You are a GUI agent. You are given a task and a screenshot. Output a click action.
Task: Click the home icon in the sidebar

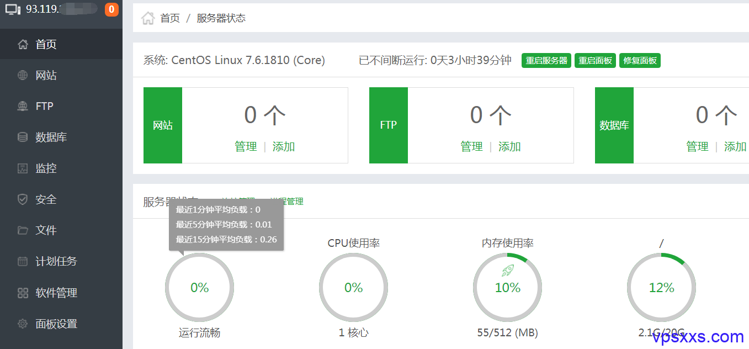point(23,44)
